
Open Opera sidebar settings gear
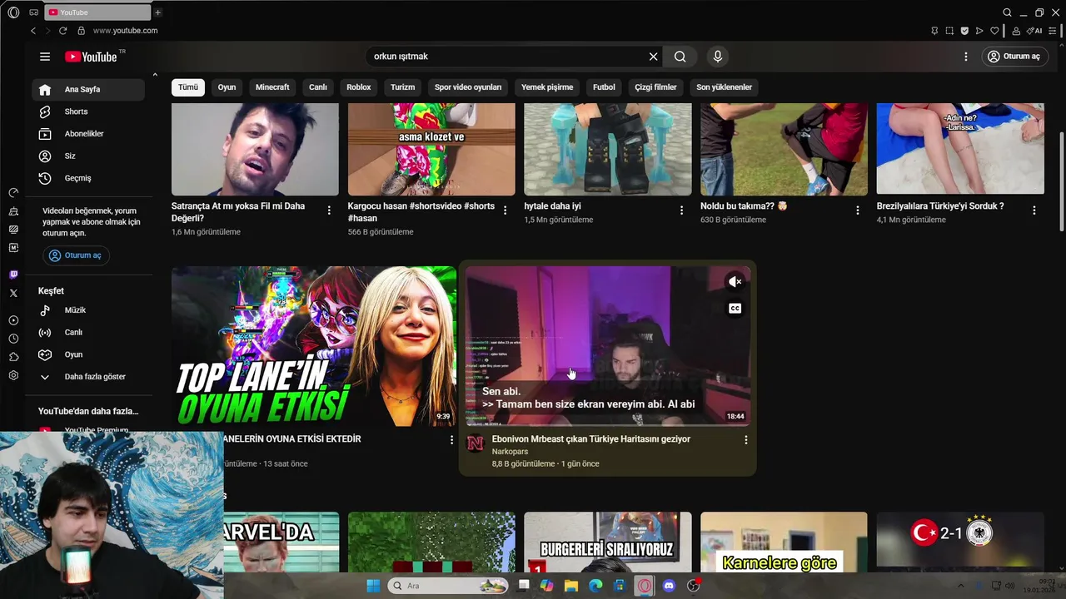point(13,375)
